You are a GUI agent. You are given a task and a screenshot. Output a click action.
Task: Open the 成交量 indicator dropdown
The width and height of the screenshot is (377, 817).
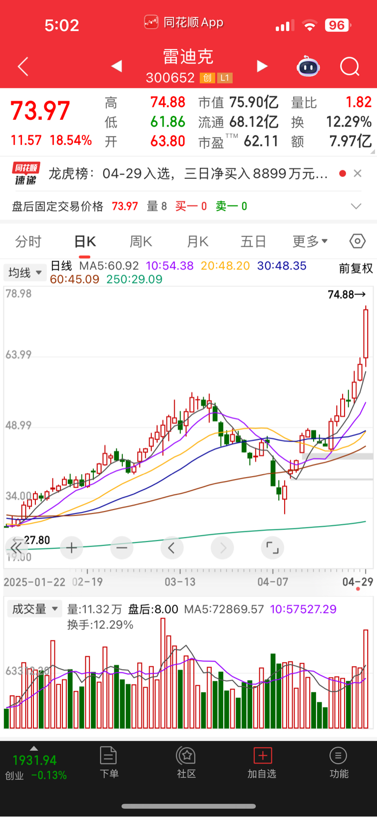34,609
